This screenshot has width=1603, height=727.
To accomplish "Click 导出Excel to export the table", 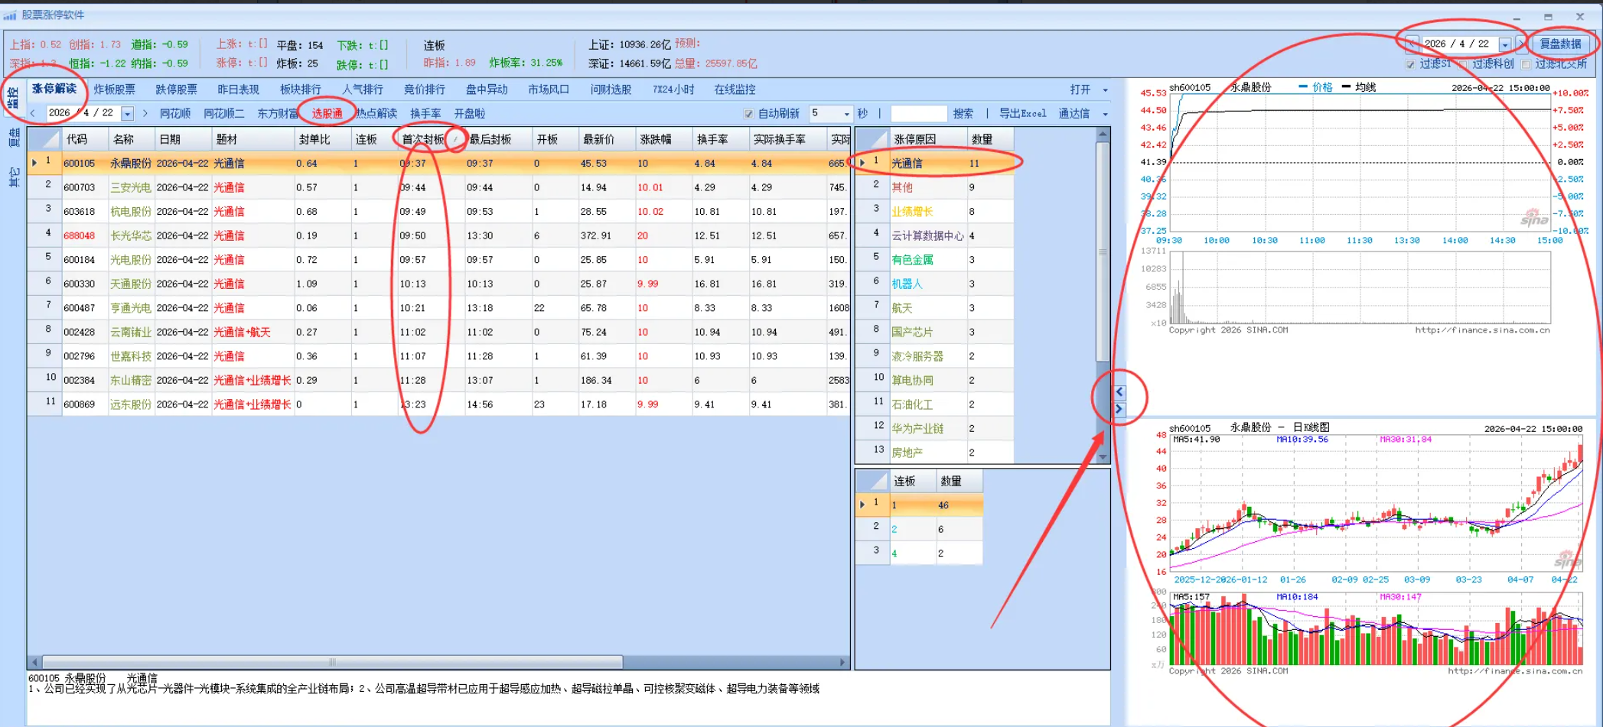I will [x=1022, y=115].
